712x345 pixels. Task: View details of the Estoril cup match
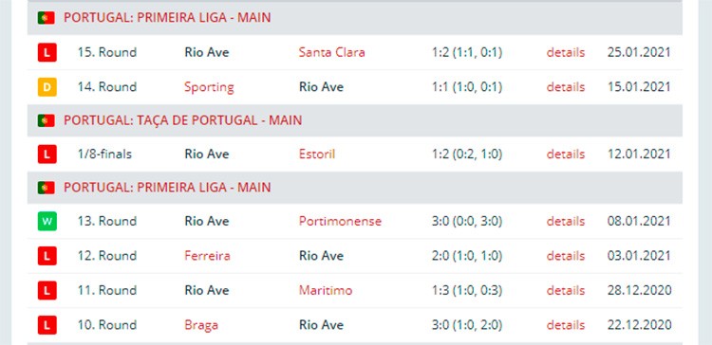tap(566, 154)
